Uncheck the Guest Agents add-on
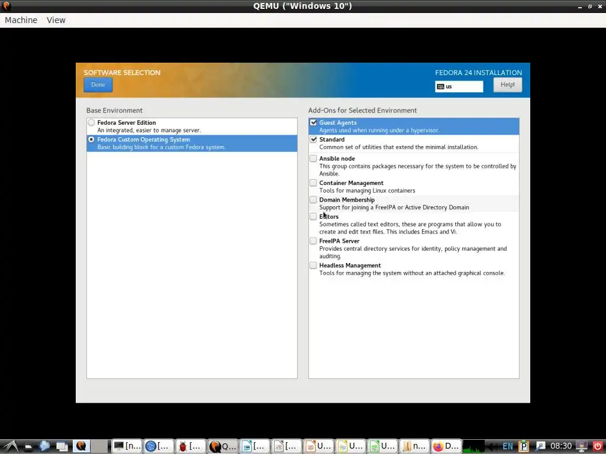This screenshot has width=606, height=454. tap(313, 123)
